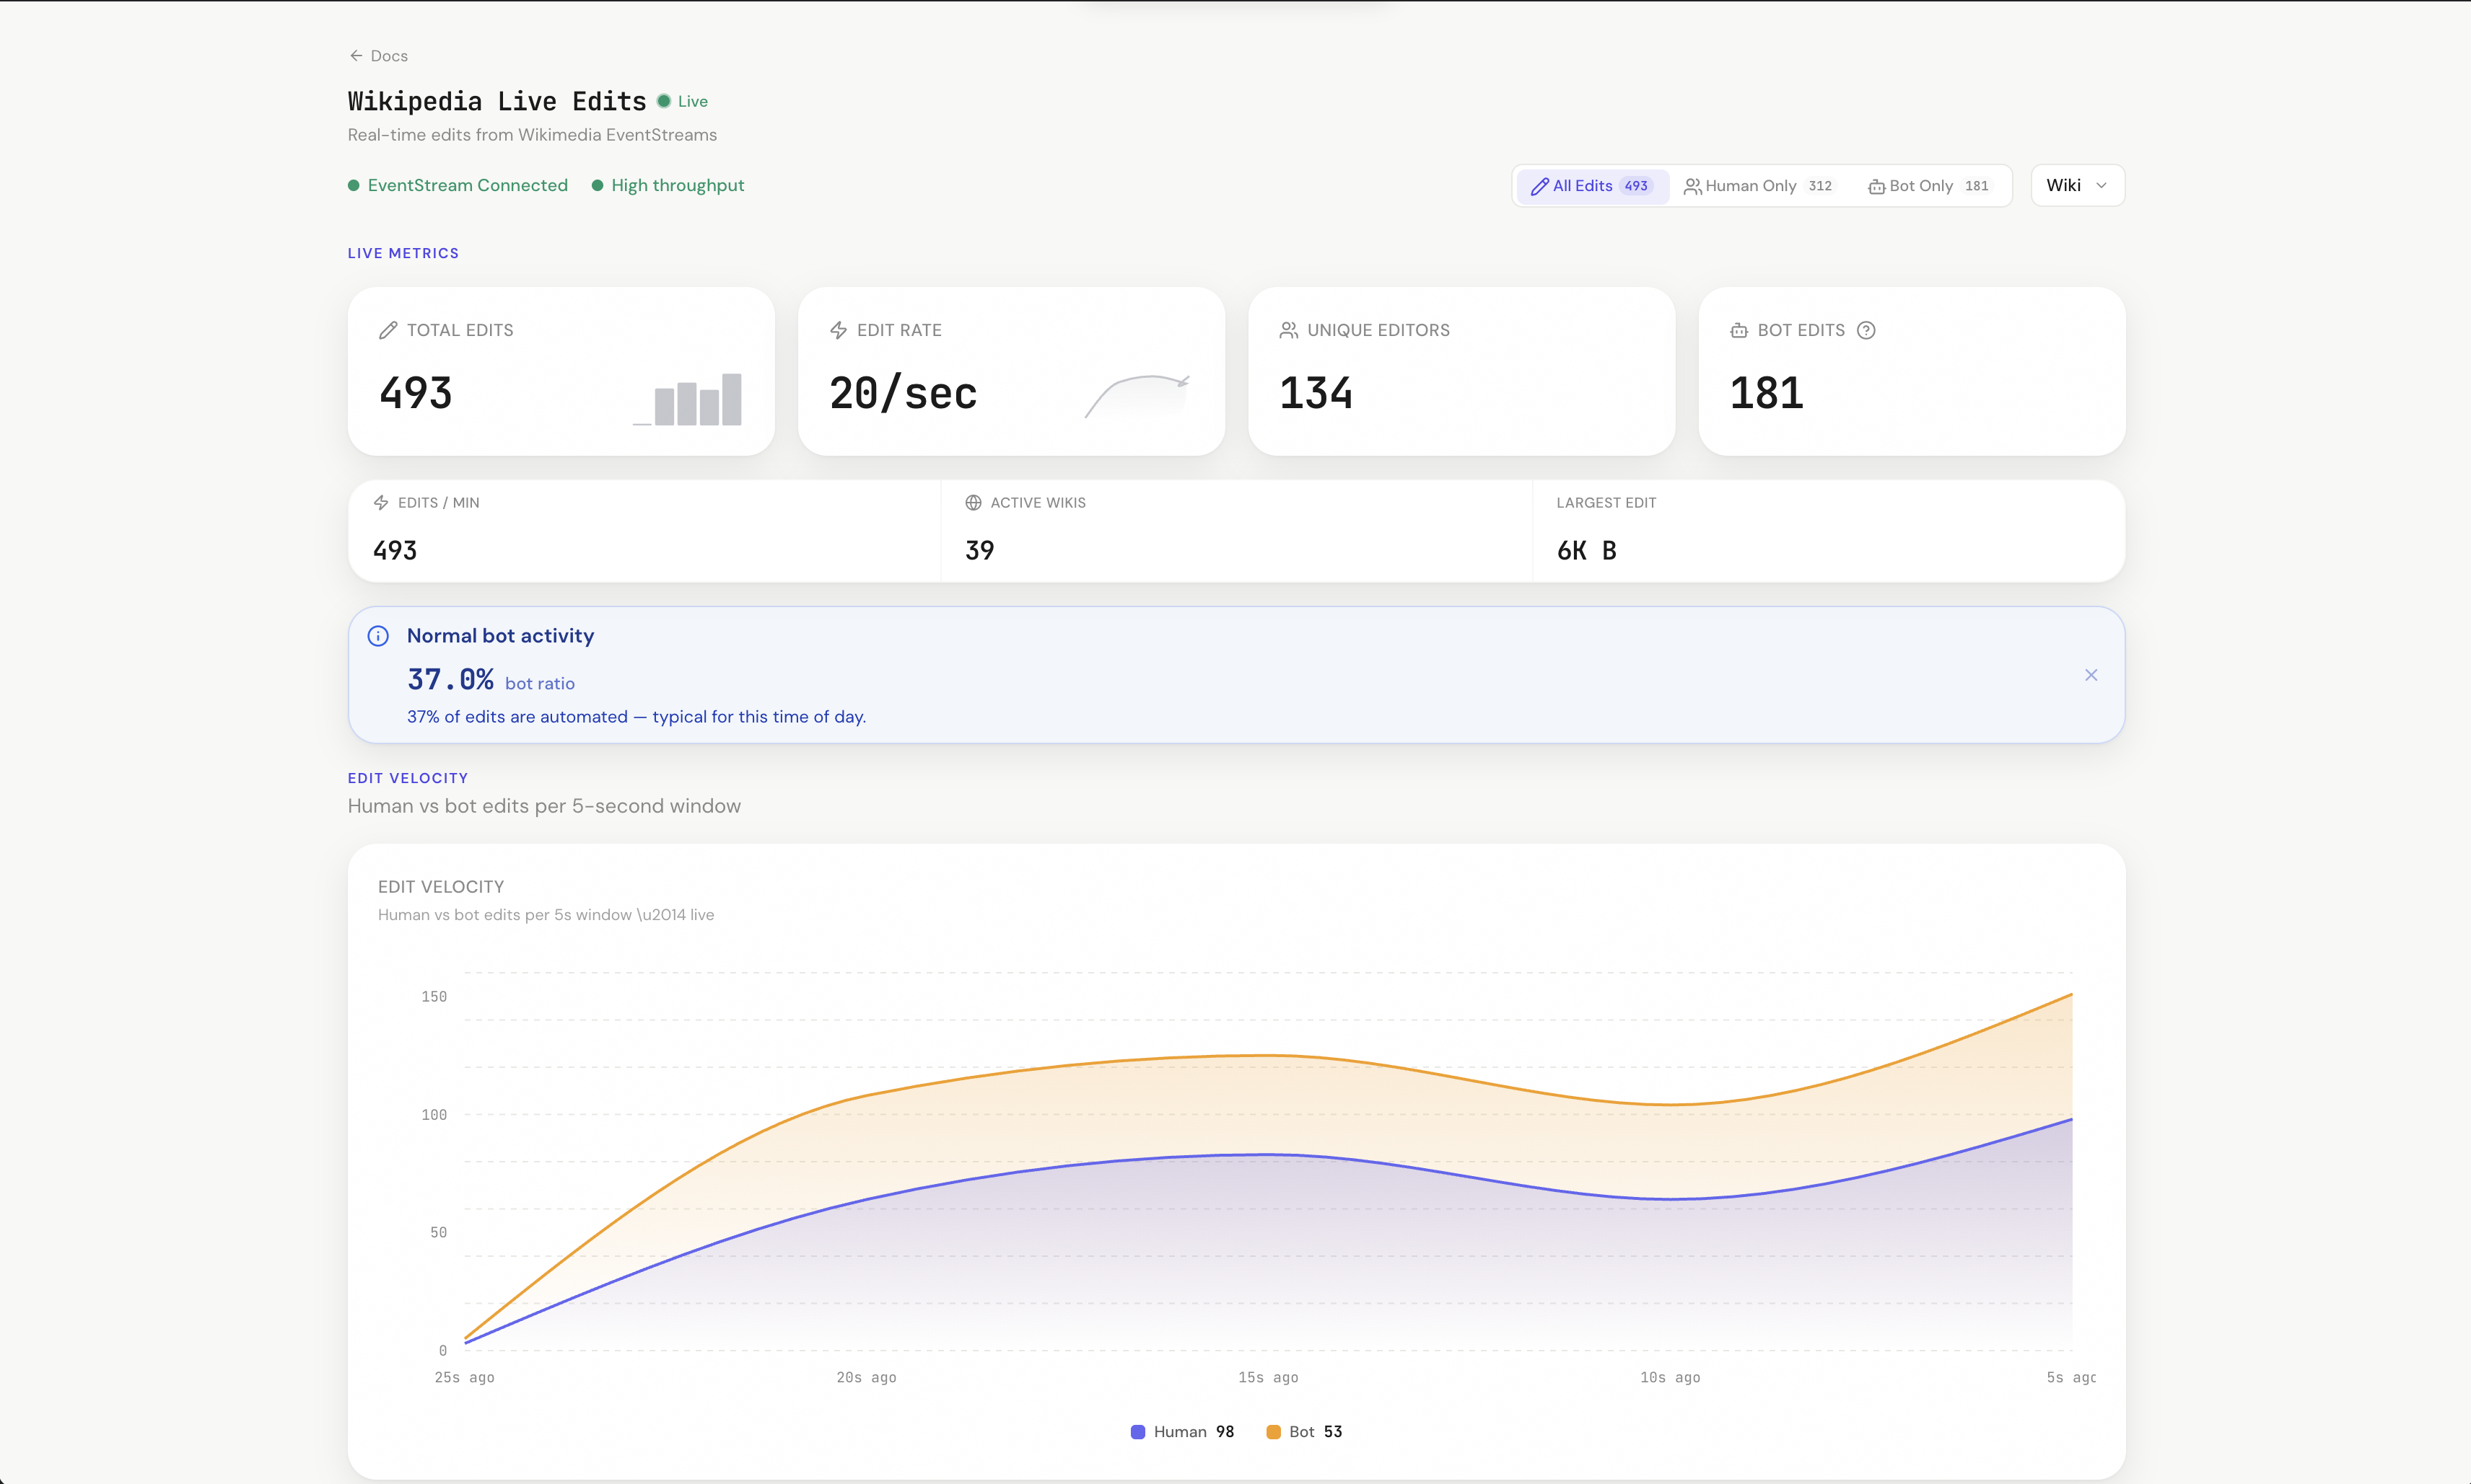This screenshot has height=1484, width=2471.
Task: Select the All Edits filter
Action: pyautogui.click(x=1591, y=185)
